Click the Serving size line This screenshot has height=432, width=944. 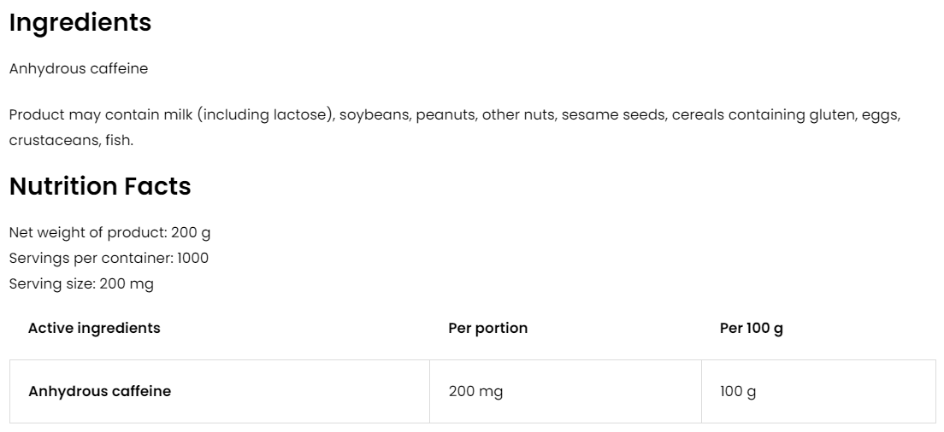click(x=81, y=283)
